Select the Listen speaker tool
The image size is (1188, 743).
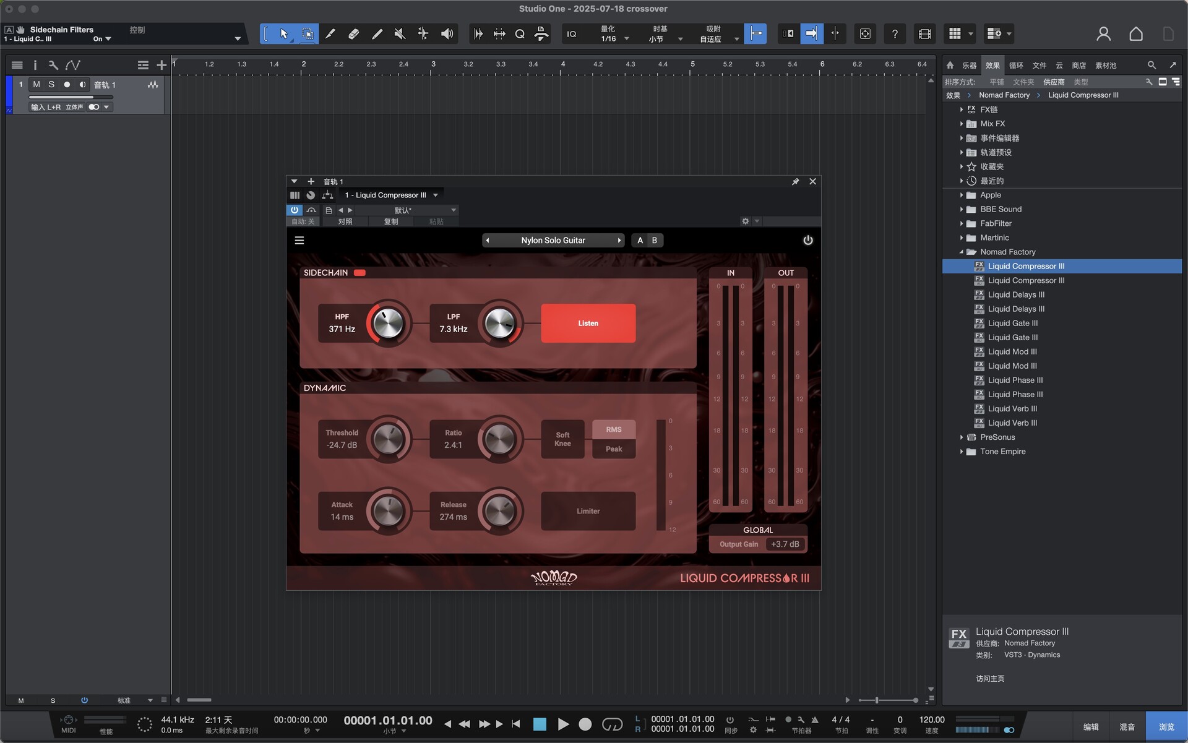[x=447, y=34]
